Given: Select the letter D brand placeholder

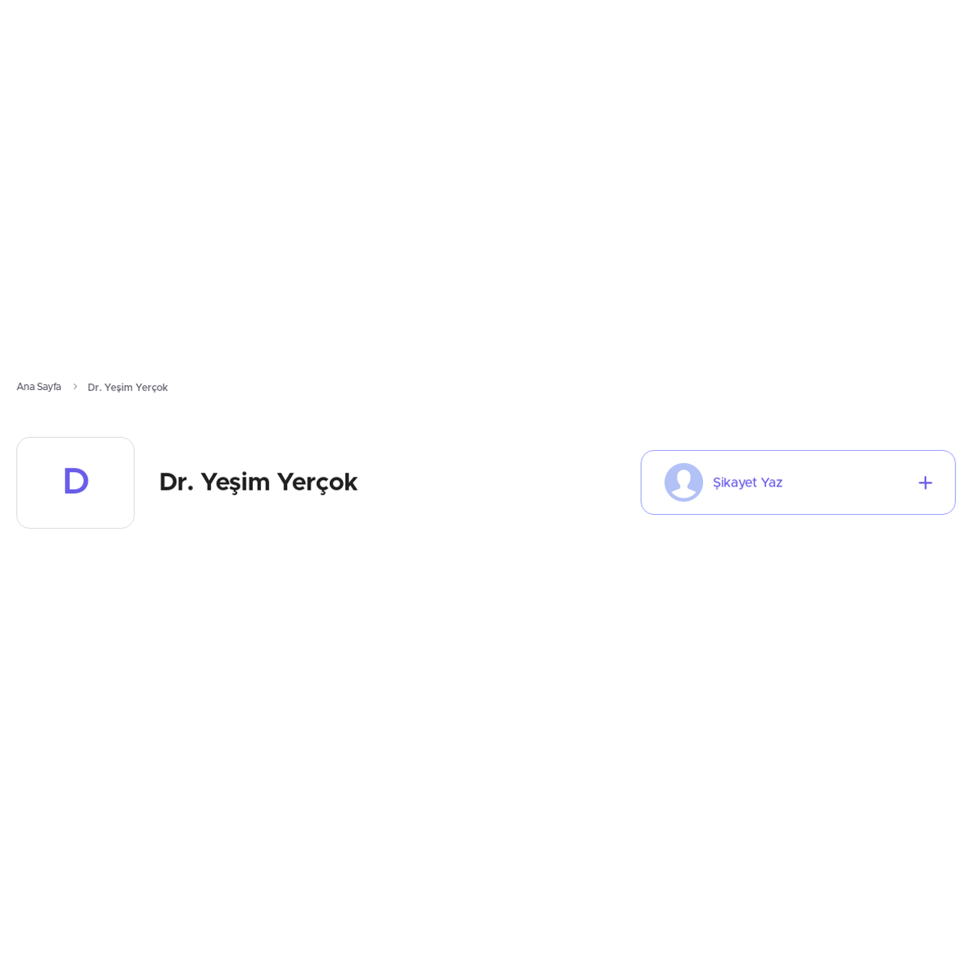Looking at the screenshot, I should 75,482.
